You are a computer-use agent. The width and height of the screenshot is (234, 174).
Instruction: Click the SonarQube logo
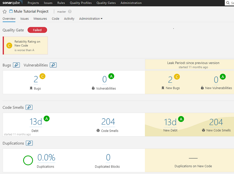point(13,3)
